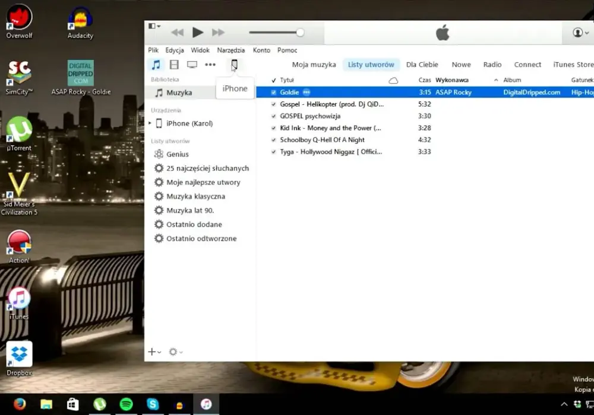The width and height of the screenshot is (594, 415).
Task: Uncheck the Goldie song checkbox
Action: [273, 92]
